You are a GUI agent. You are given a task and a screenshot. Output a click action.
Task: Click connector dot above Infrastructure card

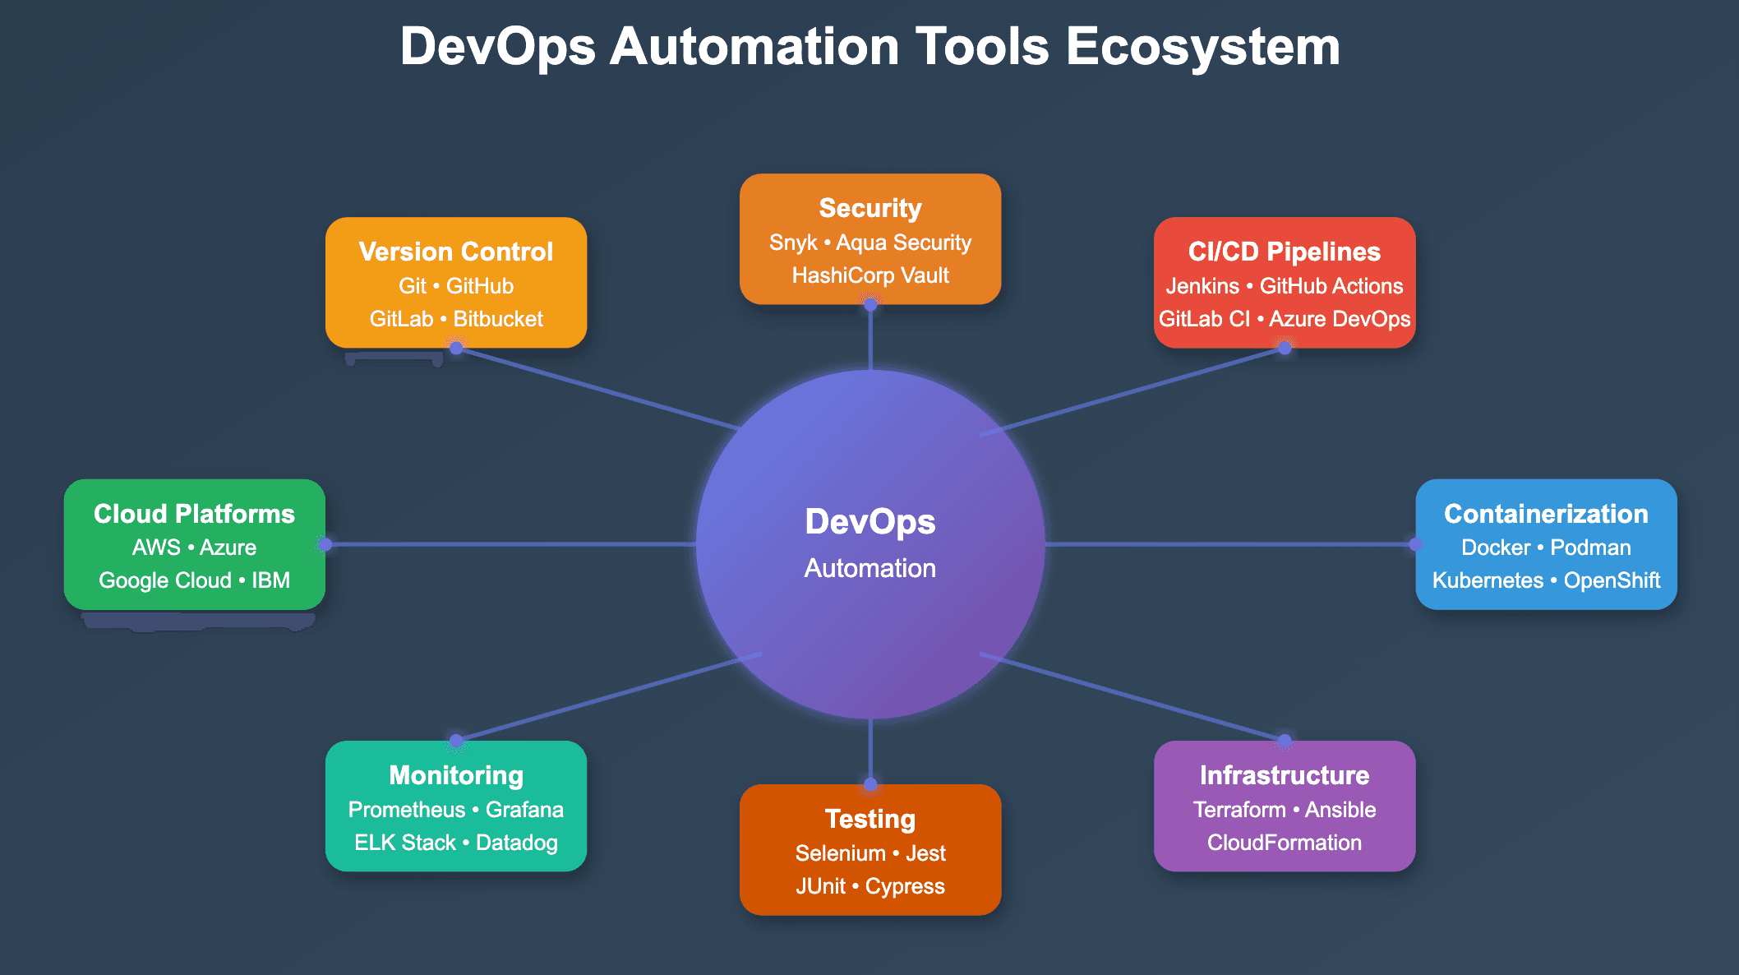[x=1285, y=741]
